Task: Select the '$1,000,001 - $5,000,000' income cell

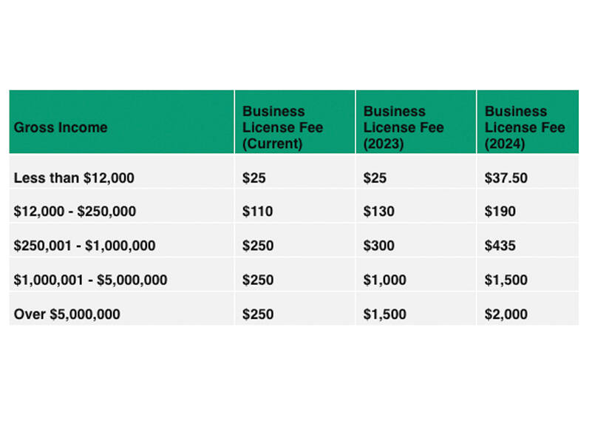Action: (91, 280)
